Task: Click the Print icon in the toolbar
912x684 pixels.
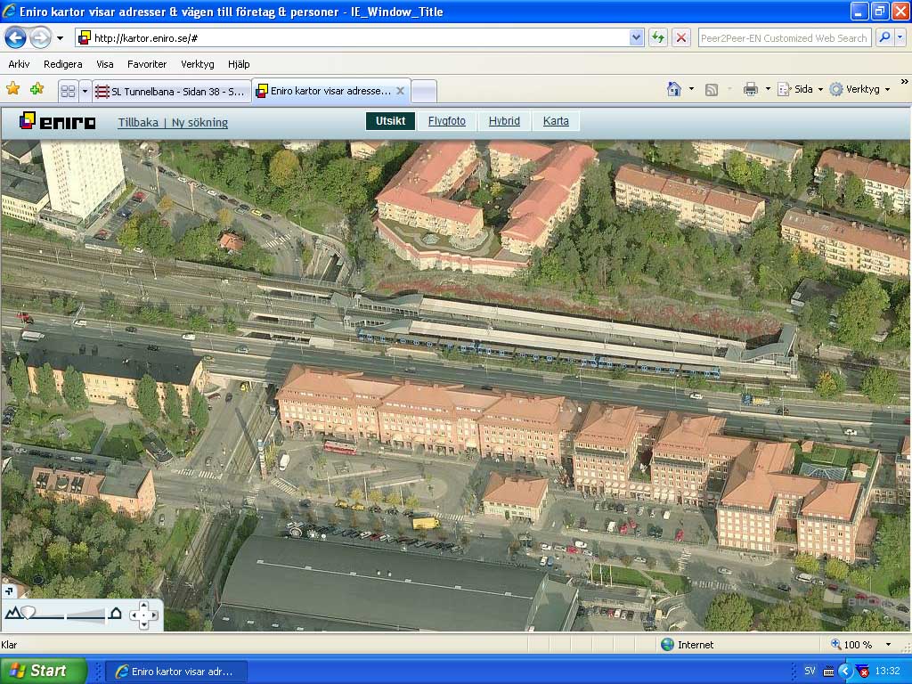Action: click(x=751, y=89)
